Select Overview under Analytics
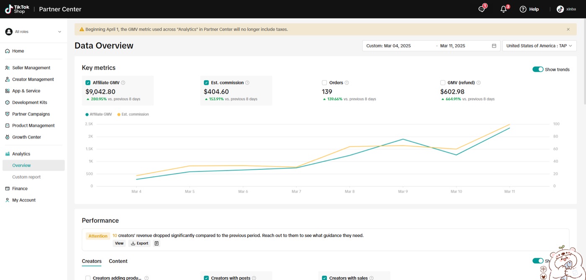586x280 pixels. [x=33, y=165]
